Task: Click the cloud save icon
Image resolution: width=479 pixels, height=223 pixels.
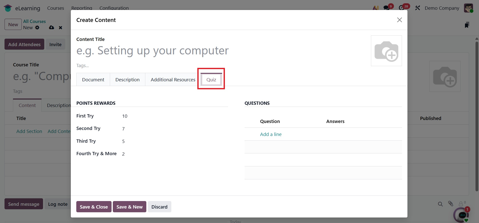Action: coord(52,27)
